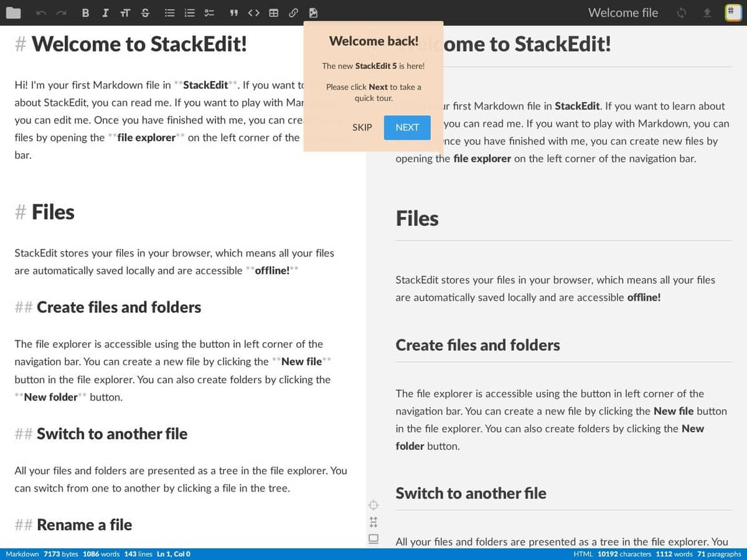Click '143 lines' in the status bar
Image resolution: width=747 pixels, height=560 pixels.
pyautogui.click(x=138, y=554)
